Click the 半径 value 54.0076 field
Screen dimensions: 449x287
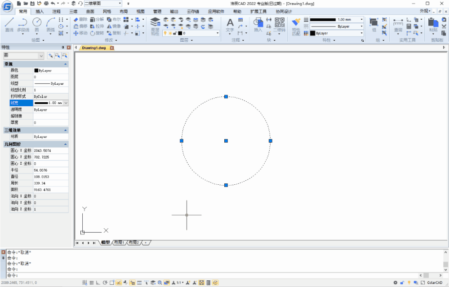pyautogui.click(x=51, y=170)
